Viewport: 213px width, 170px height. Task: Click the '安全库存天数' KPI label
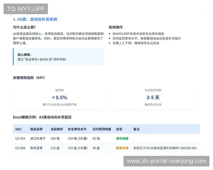(153, 90)
